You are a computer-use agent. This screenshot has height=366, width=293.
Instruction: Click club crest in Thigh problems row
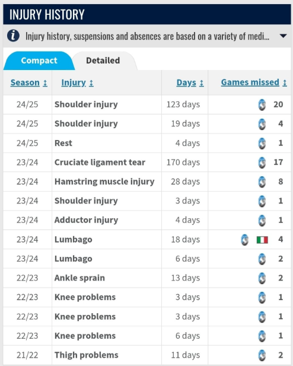[x=262, y=355]
